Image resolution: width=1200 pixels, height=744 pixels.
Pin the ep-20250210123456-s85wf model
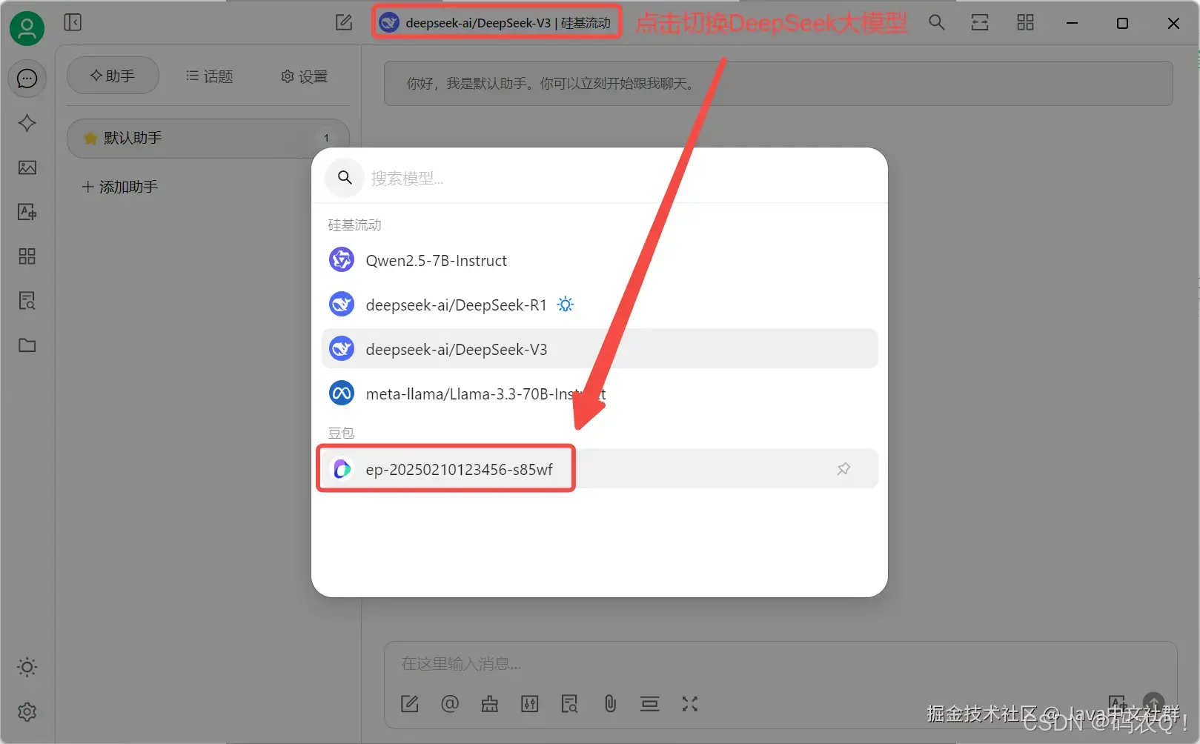tap(843, 468)
